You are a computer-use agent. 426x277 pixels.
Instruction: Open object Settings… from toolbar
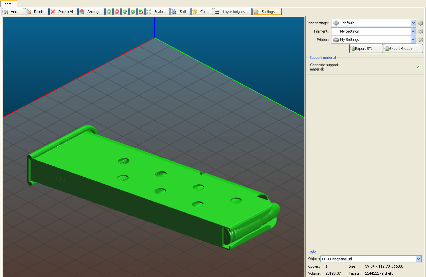click(267, 12)
